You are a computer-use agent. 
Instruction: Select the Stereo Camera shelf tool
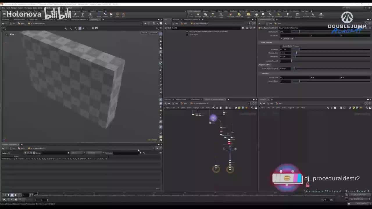click(297, 15)
